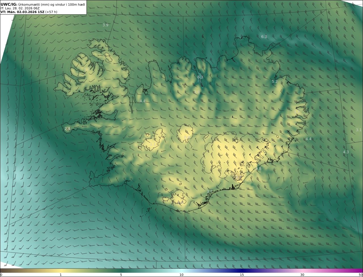Viewport: 363px width, 277px height.
Task: Click the 'UWC/IG:' label
Action: tap(9, 5)
